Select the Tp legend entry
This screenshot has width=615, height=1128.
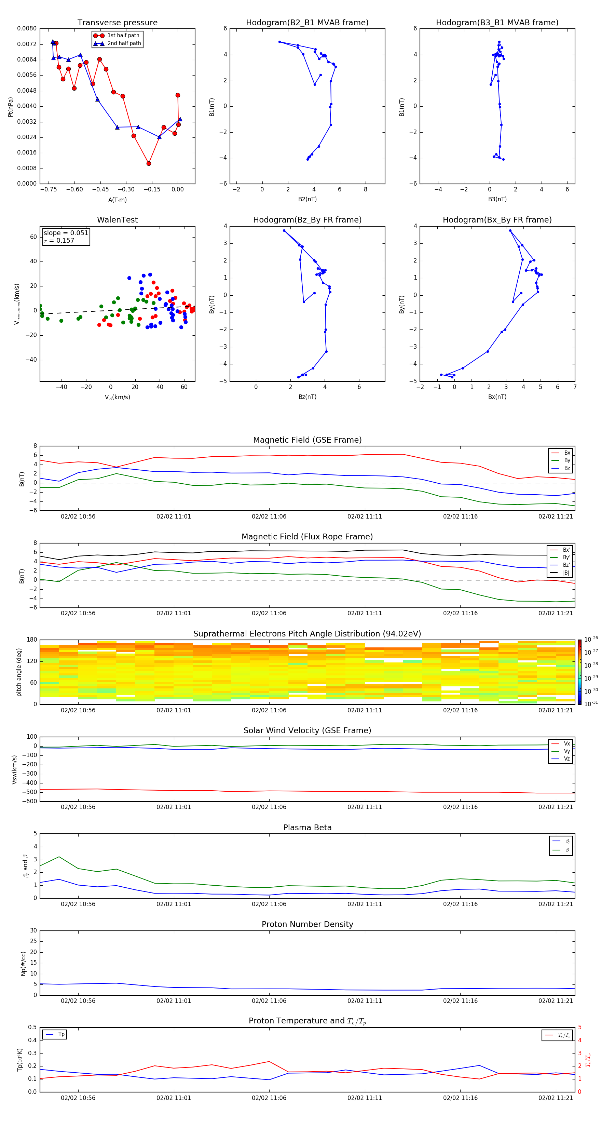pos(55,1035)
